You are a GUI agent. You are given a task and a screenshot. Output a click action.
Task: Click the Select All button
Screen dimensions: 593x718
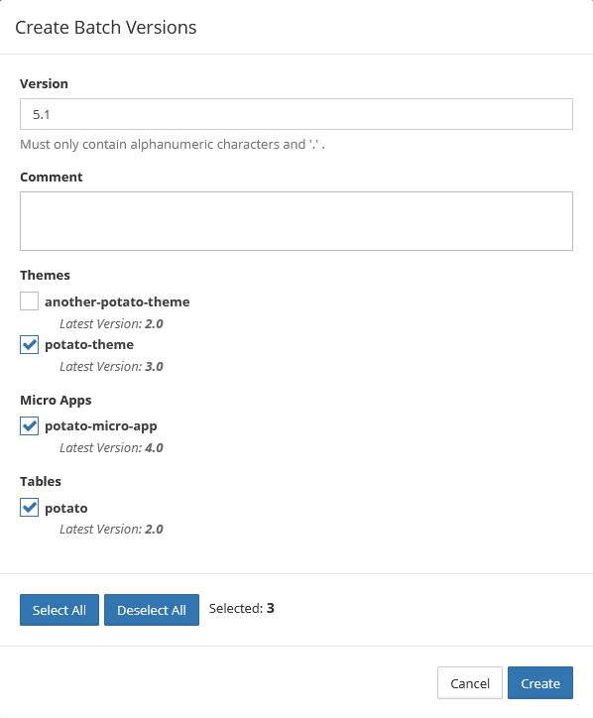(x=59, y=610)
